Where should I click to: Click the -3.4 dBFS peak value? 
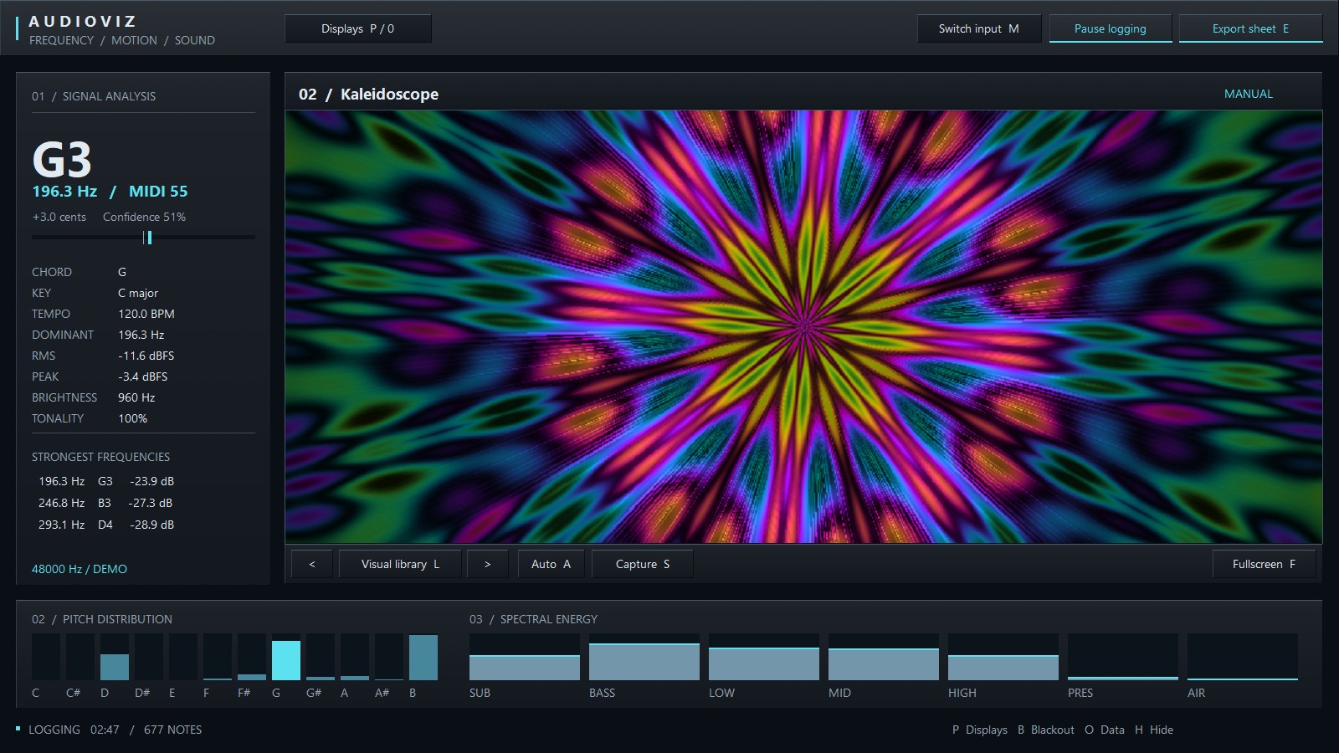click(143, 376)
